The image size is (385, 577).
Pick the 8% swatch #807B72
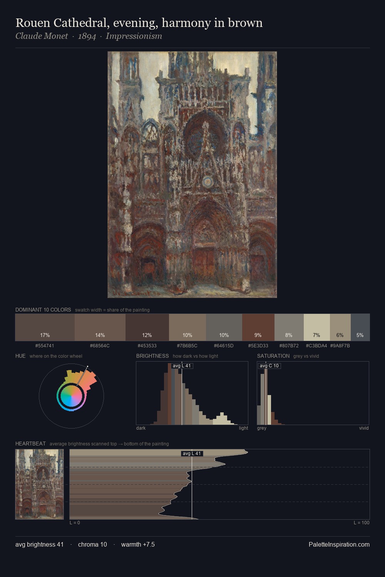pyautogui.click(x=289, y=327)
